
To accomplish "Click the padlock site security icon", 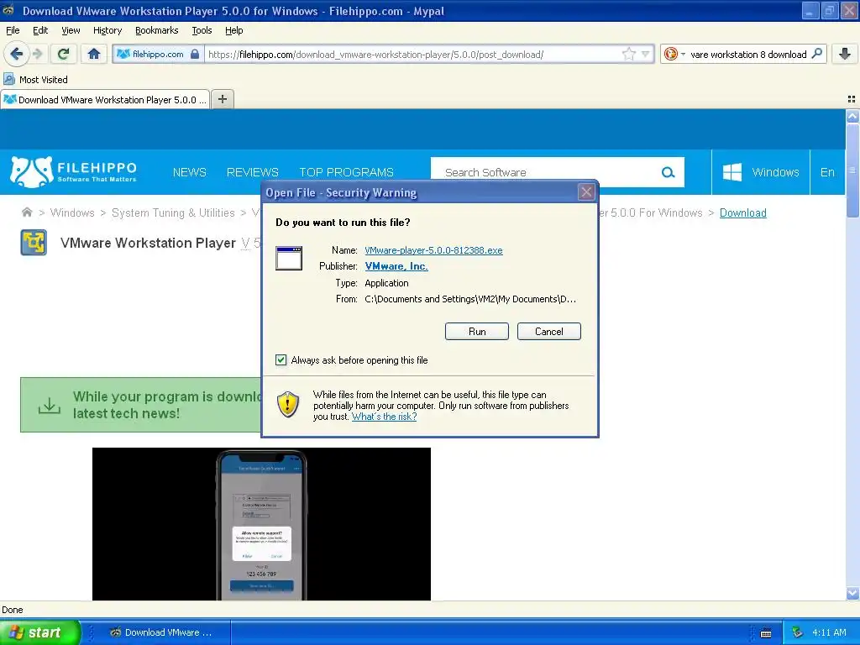I will pos(194,54).
